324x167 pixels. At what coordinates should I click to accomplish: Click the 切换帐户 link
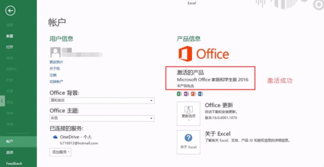[56, 81]
